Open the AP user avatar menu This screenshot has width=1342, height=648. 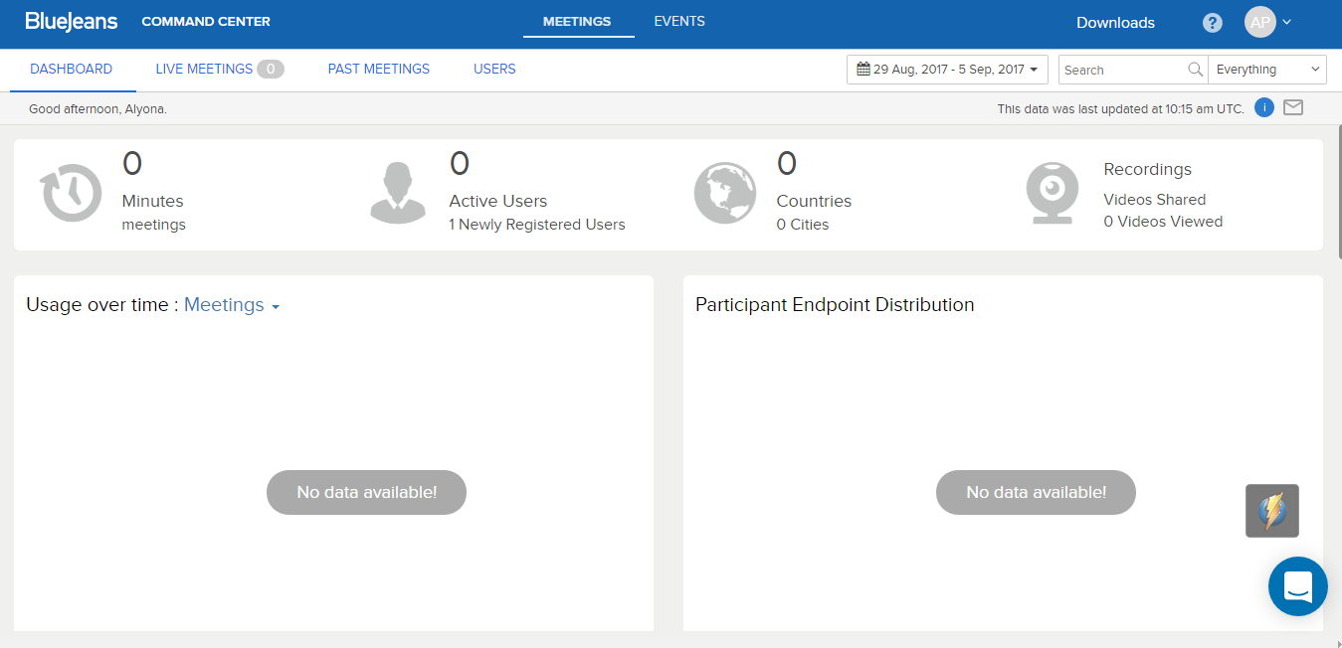coord(1266,23)
